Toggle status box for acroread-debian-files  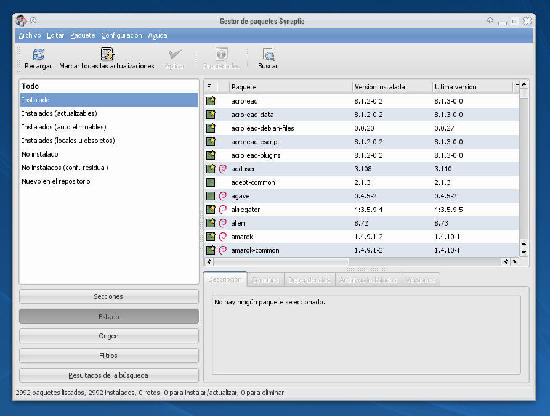click(211, 128)
